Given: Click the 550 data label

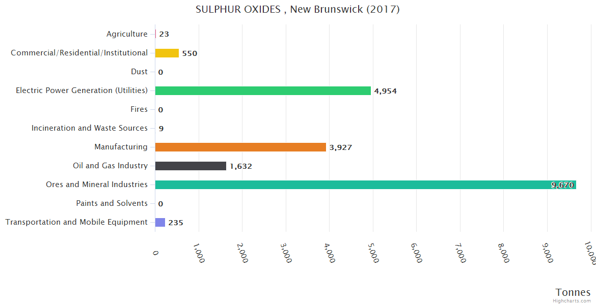Looking at the screenshot, I should tap(189, 54).
